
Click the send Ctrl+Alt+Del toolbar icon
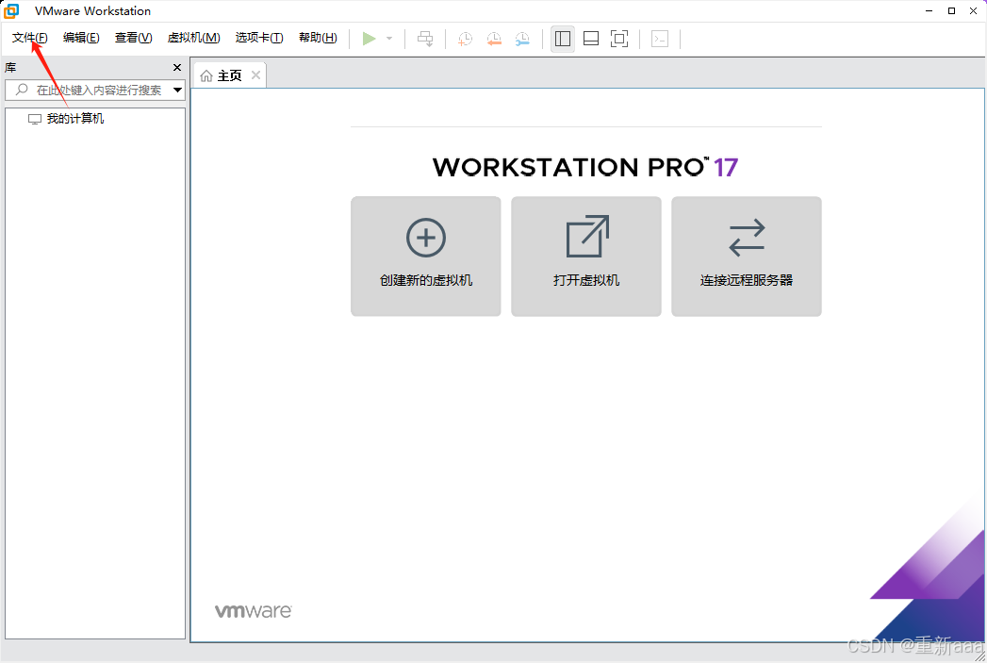pyautogui.click(x=425, y=39)
